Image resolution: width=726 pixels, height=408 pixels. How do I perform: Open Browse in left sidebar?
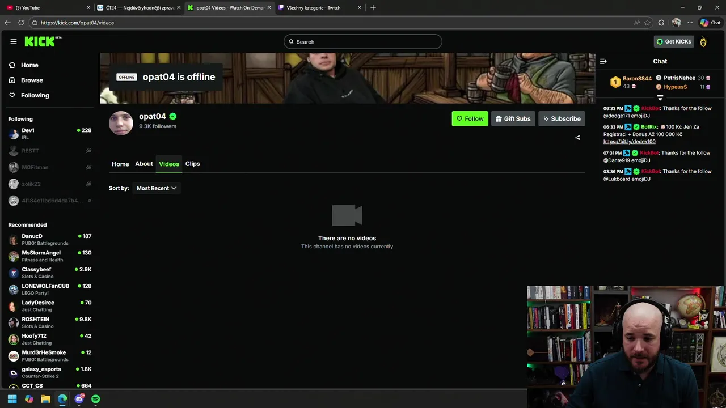32,80
